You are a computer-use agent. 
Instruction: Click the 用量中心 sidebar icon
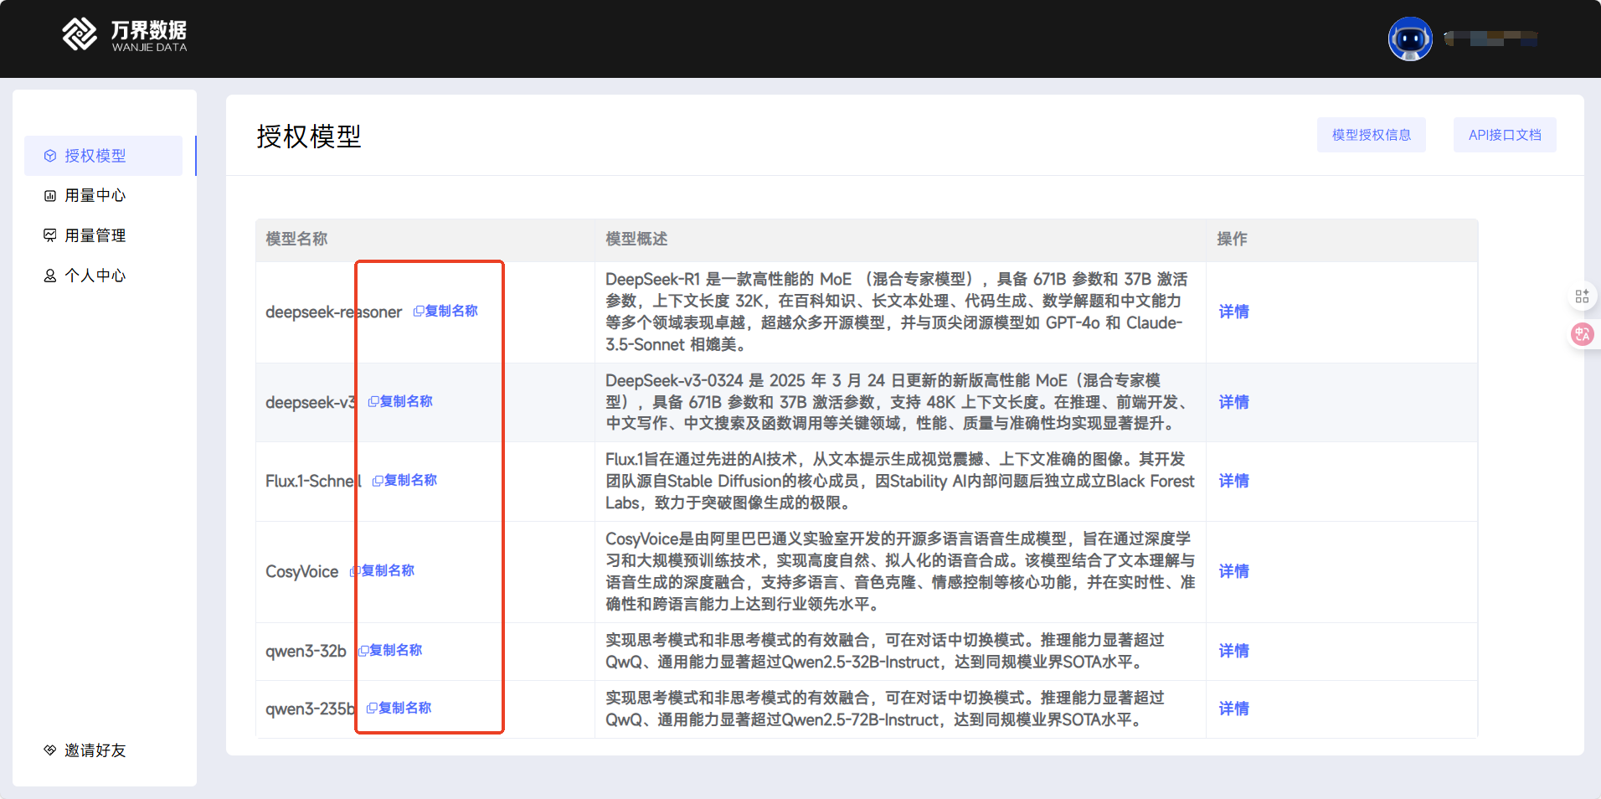coord(50,196)
